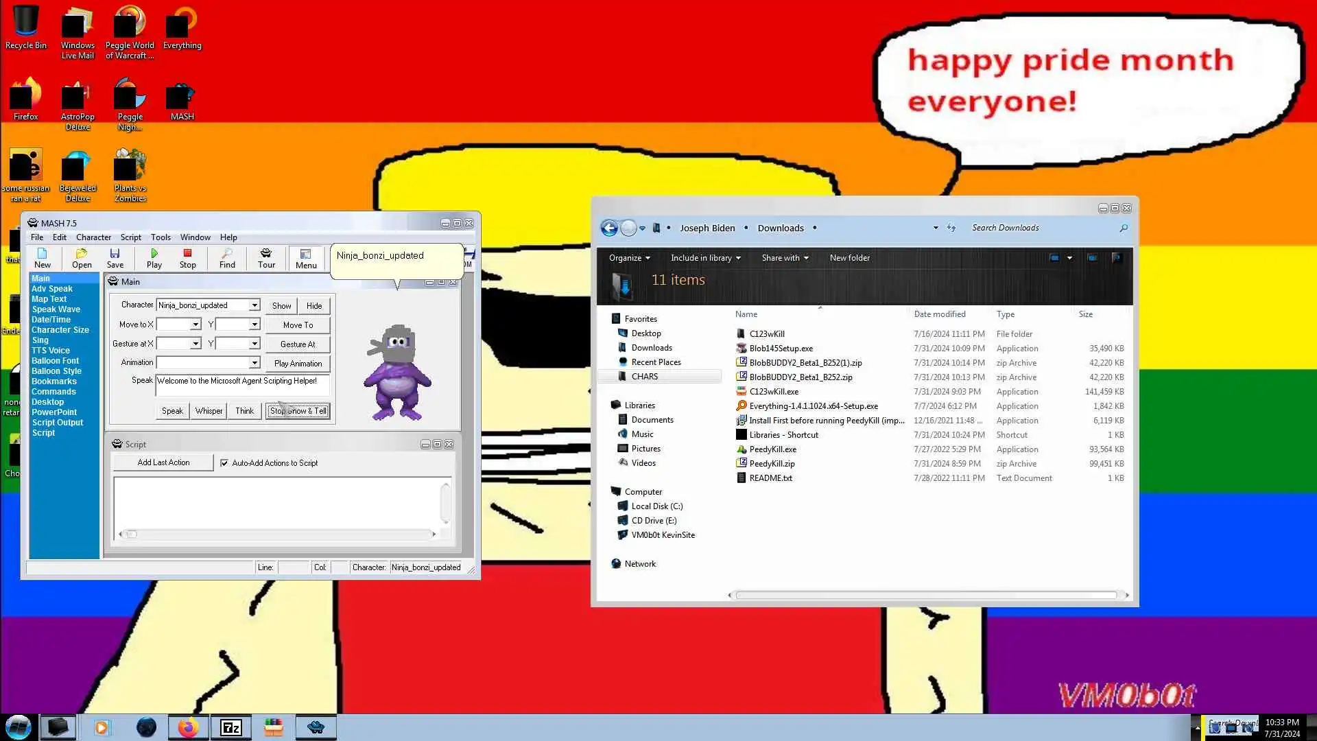Image resolution: width=1317 pixels, height=741 pixels.
Task: Expand the Character dropdown list
Action: (254, 305)
